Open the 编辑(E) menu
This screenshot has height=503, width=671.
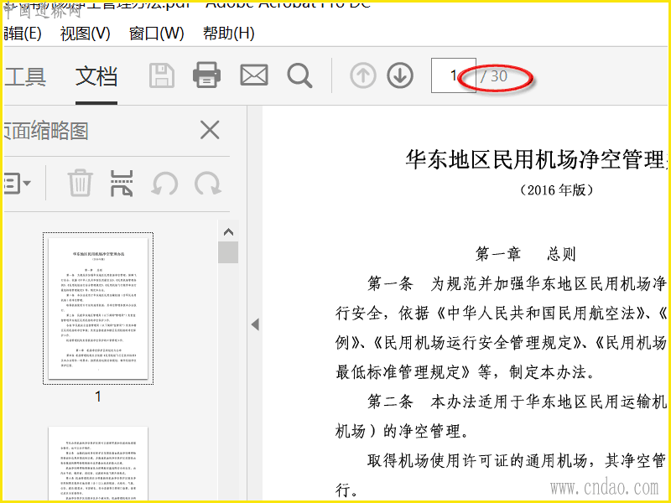tap(23, 34)
